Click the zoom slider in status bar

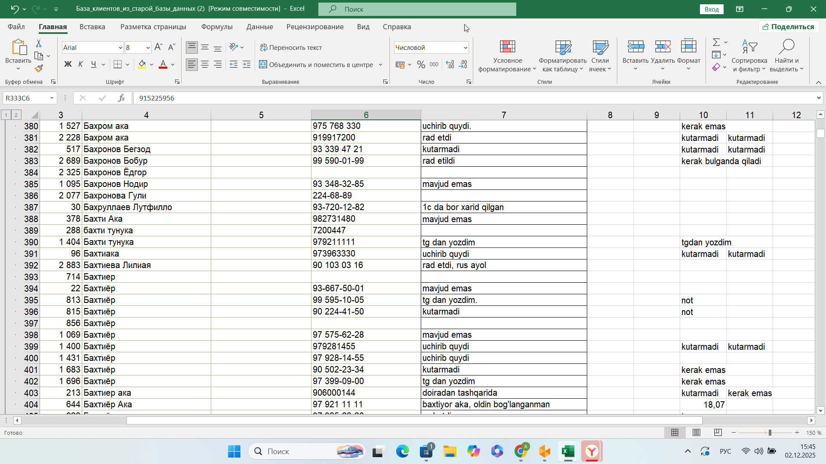coord(769,433)
